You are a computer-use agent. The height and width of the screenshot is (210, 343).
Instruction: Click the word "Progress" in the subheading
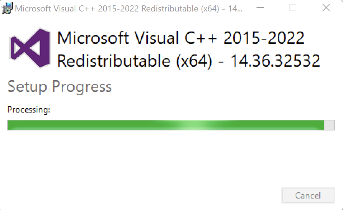click(82, 87)
